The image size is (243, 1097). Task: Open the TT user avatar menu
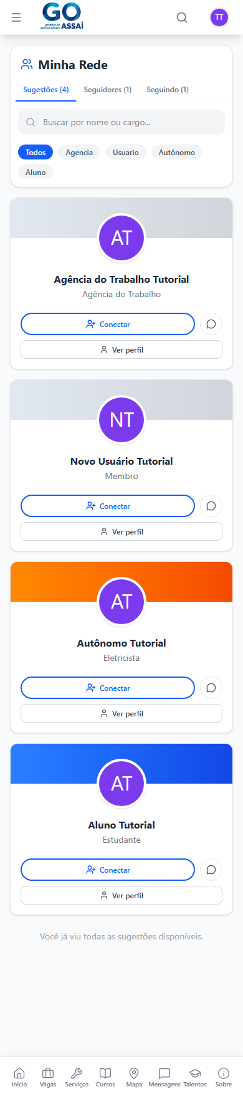tap(219, 17)
